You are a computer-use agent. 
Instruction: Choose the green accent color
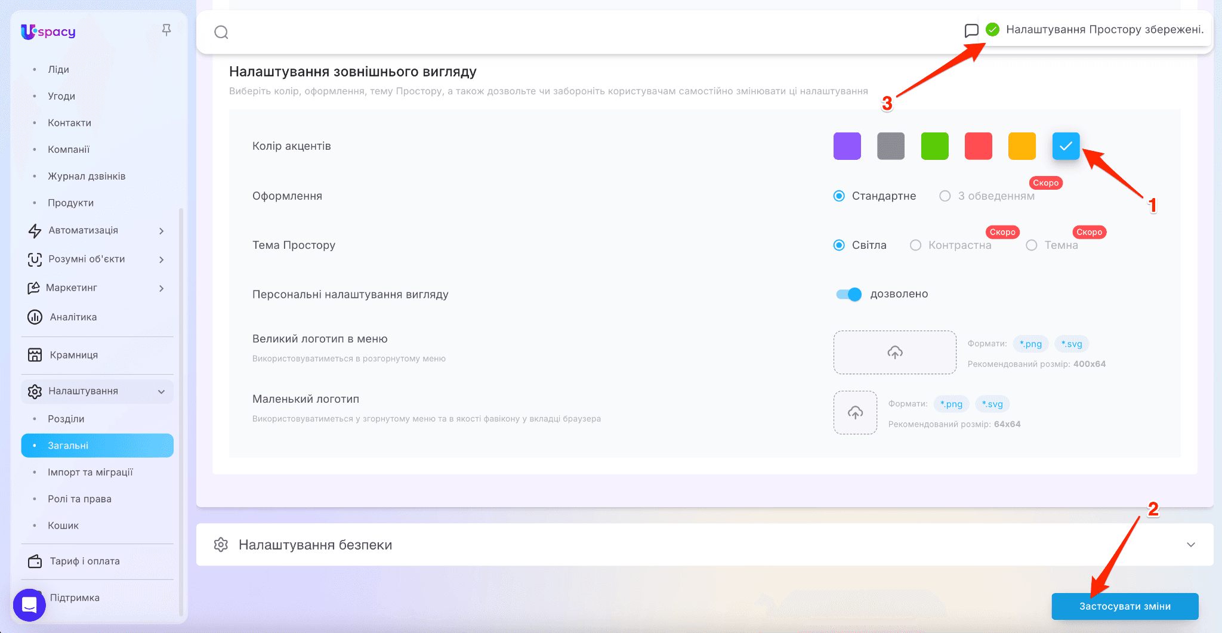[x=934, y=146]
